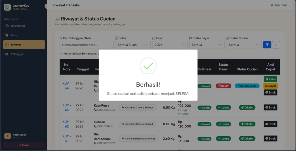Image resolution: width=296 pixels, height=151 pixels.
Task: Click the green success checkmark icon
Action: point(148,66)
